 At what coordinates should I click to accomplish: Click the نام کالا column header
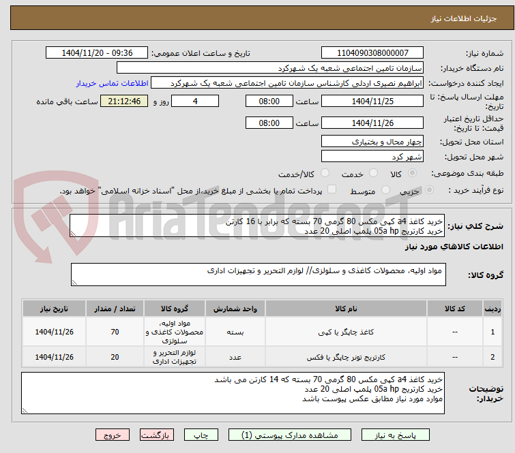click(346, 309)
